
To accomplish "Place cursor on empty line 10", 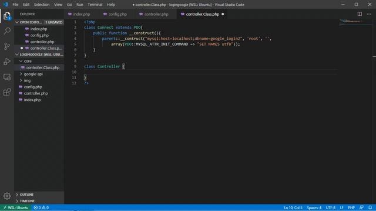I will [x=210, y=72].
